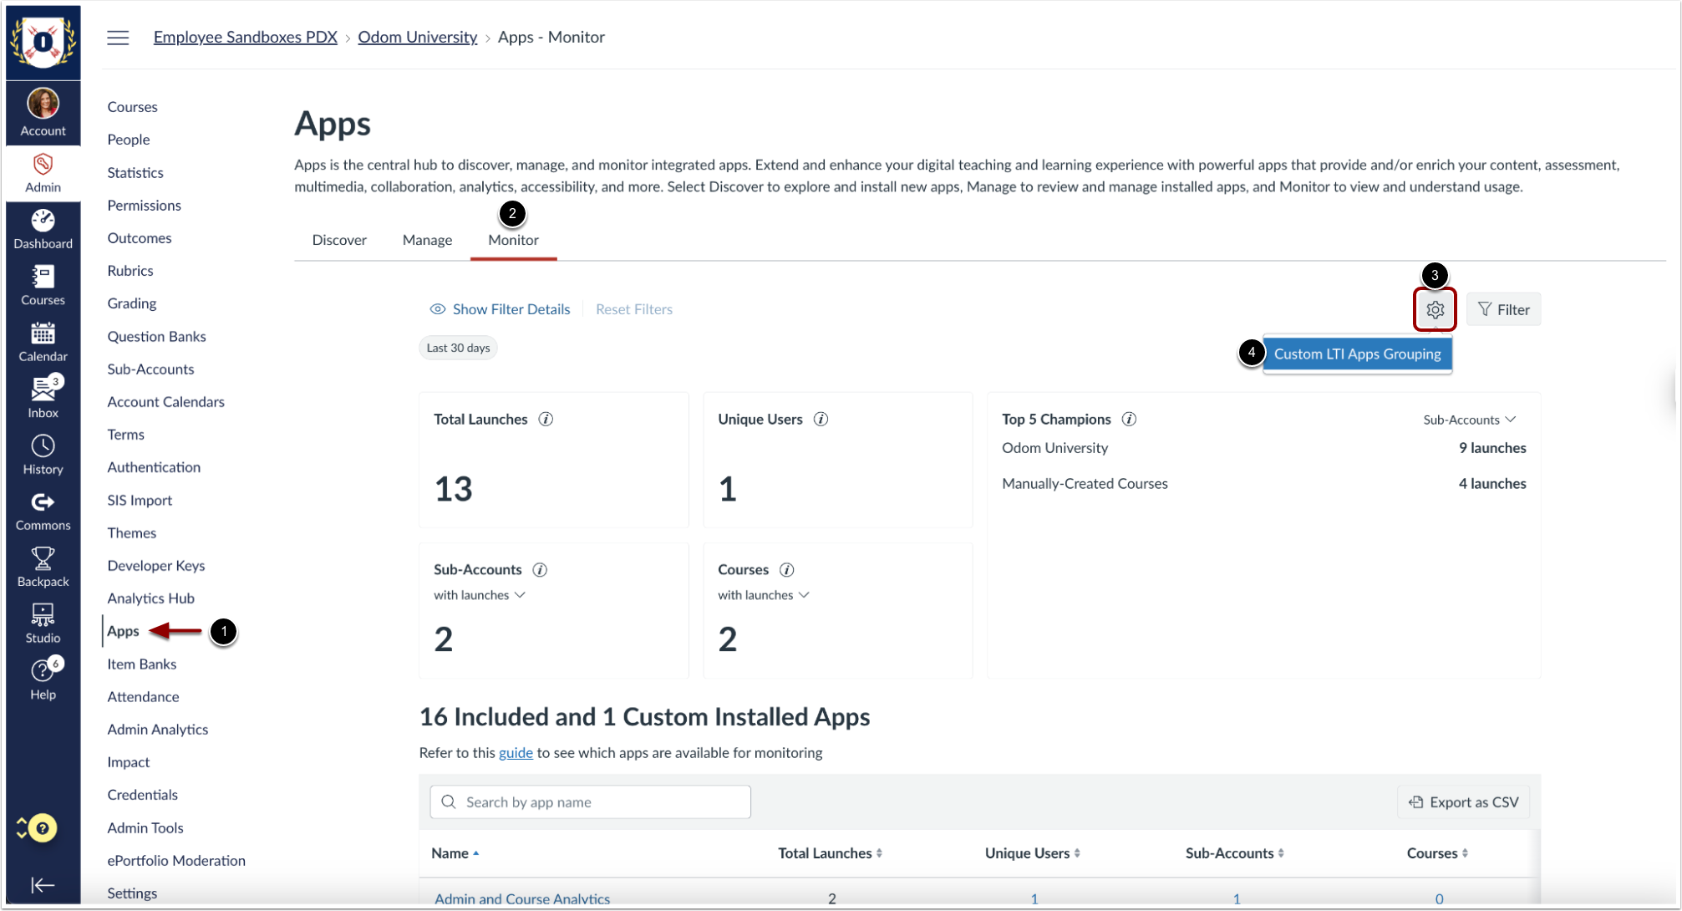
Task: Open the Calendar icon in sidebar
Action: click(43, 334)
